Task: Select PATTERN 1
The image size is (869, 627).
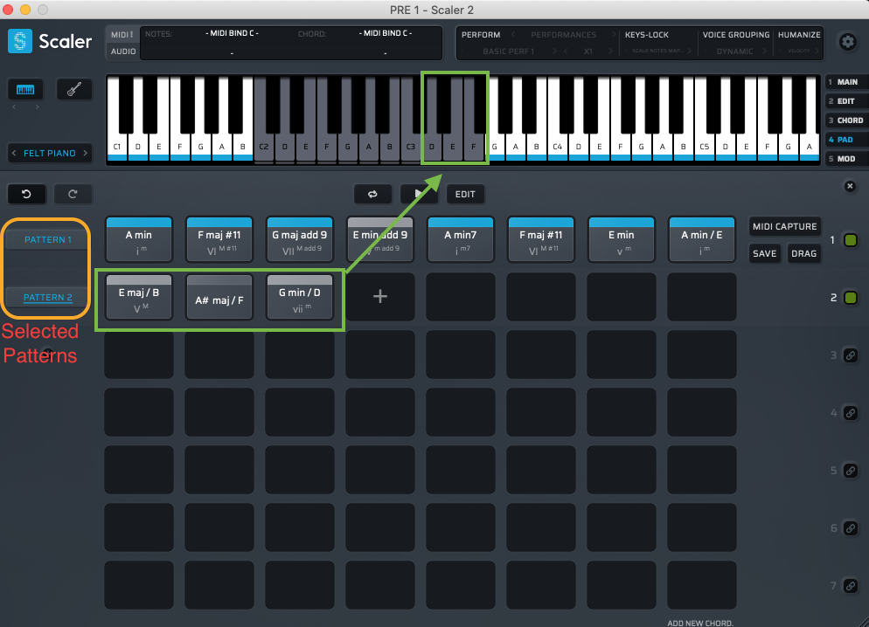Action: coord(48,239)
